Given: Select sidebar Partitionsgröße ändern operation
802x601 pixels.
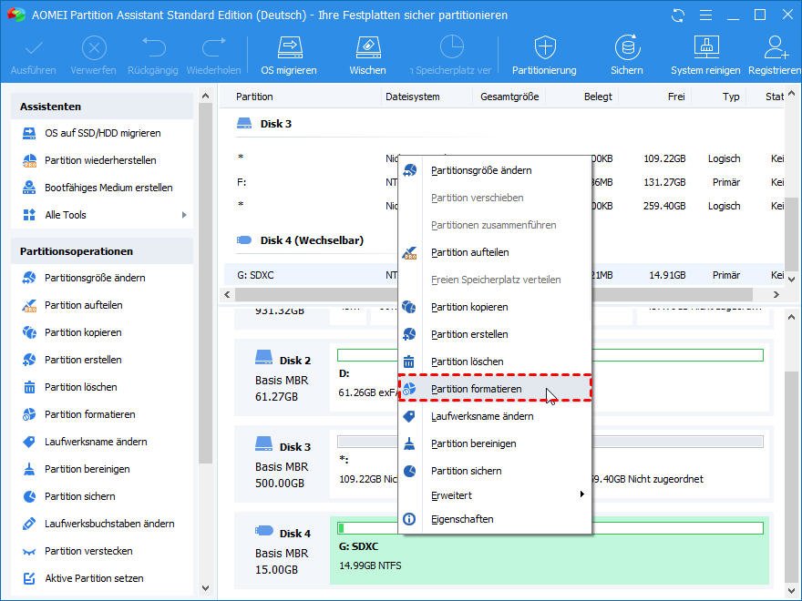Looking at the screenshot, I should click(95, 278).
